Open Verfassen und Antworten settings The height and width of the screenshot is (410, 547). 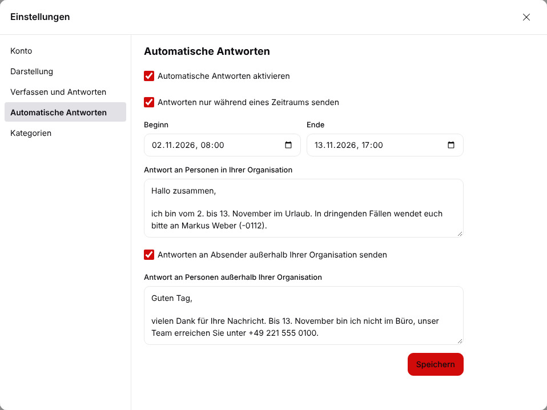[65, 92]
